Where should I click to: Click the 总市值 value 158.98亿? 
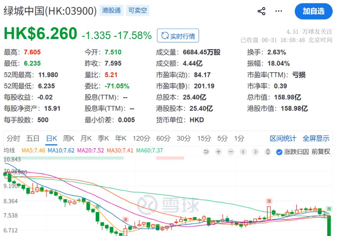point(287,97)
